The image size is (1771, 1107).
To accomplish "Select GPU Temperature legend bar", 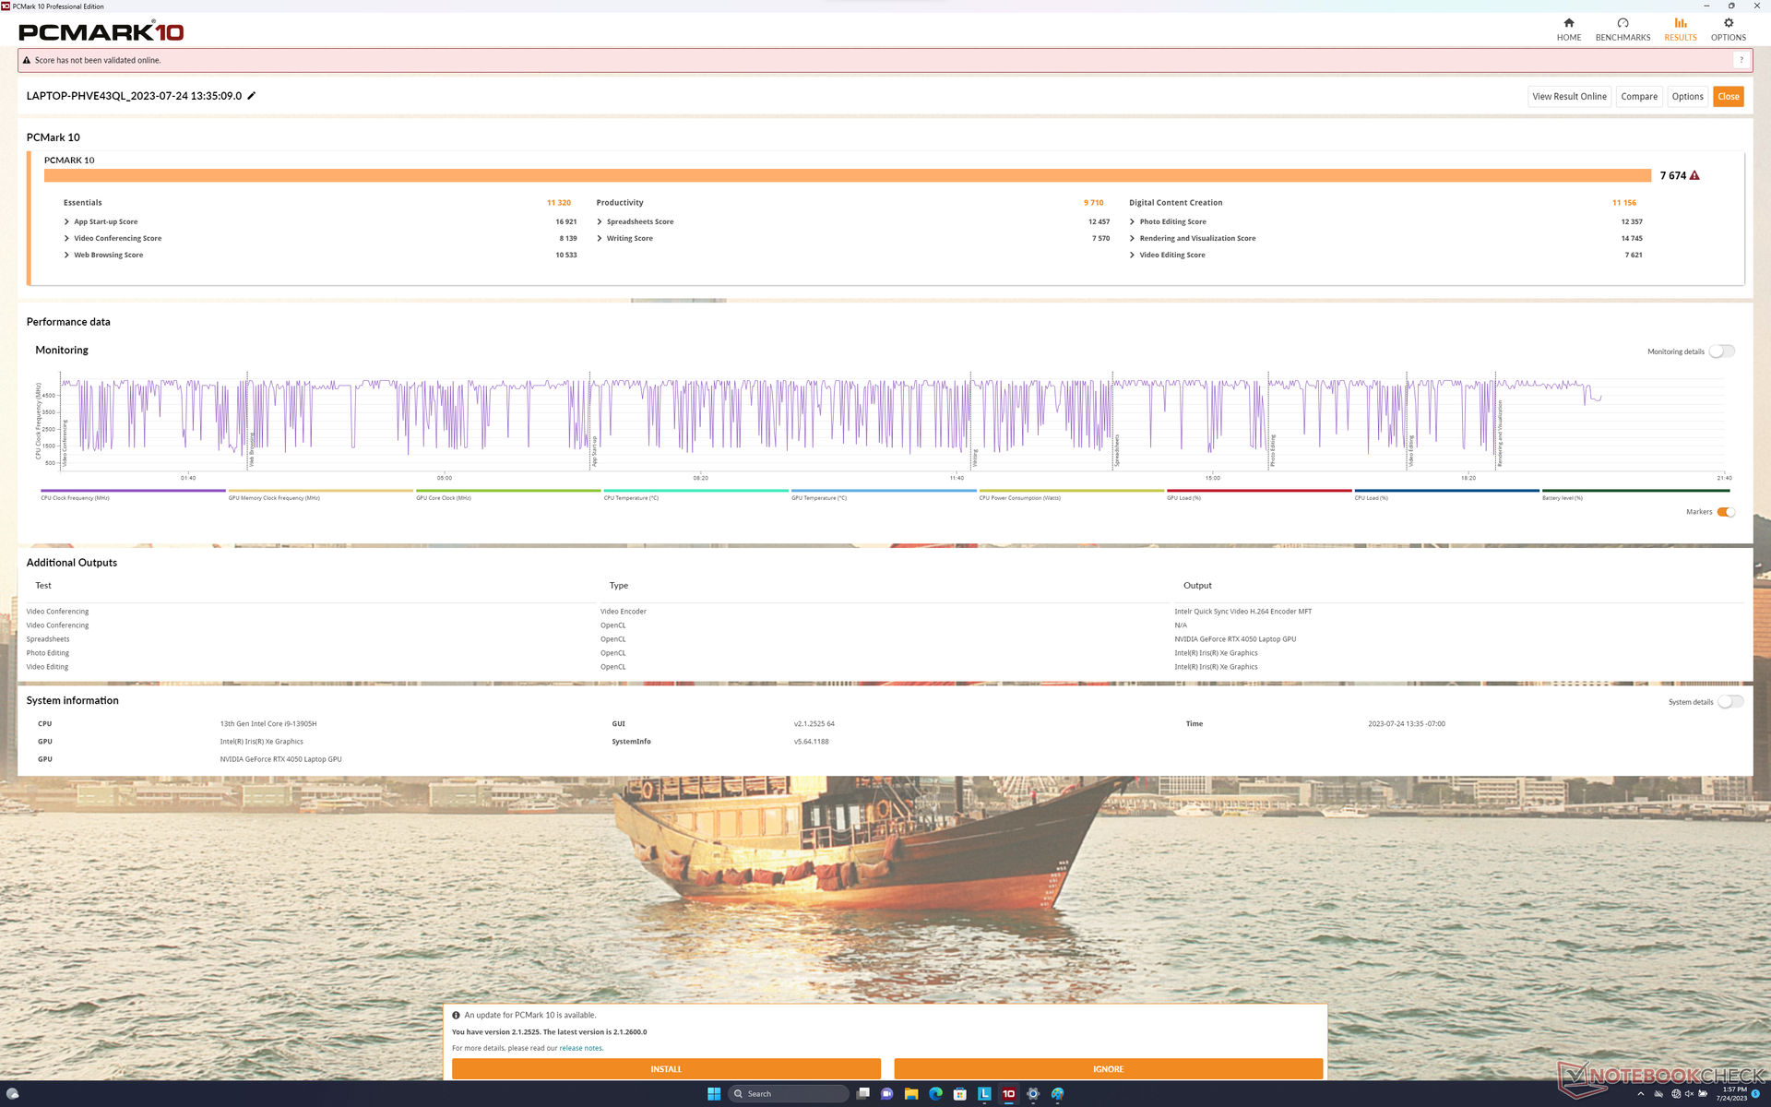I will (x=884, y=491).
